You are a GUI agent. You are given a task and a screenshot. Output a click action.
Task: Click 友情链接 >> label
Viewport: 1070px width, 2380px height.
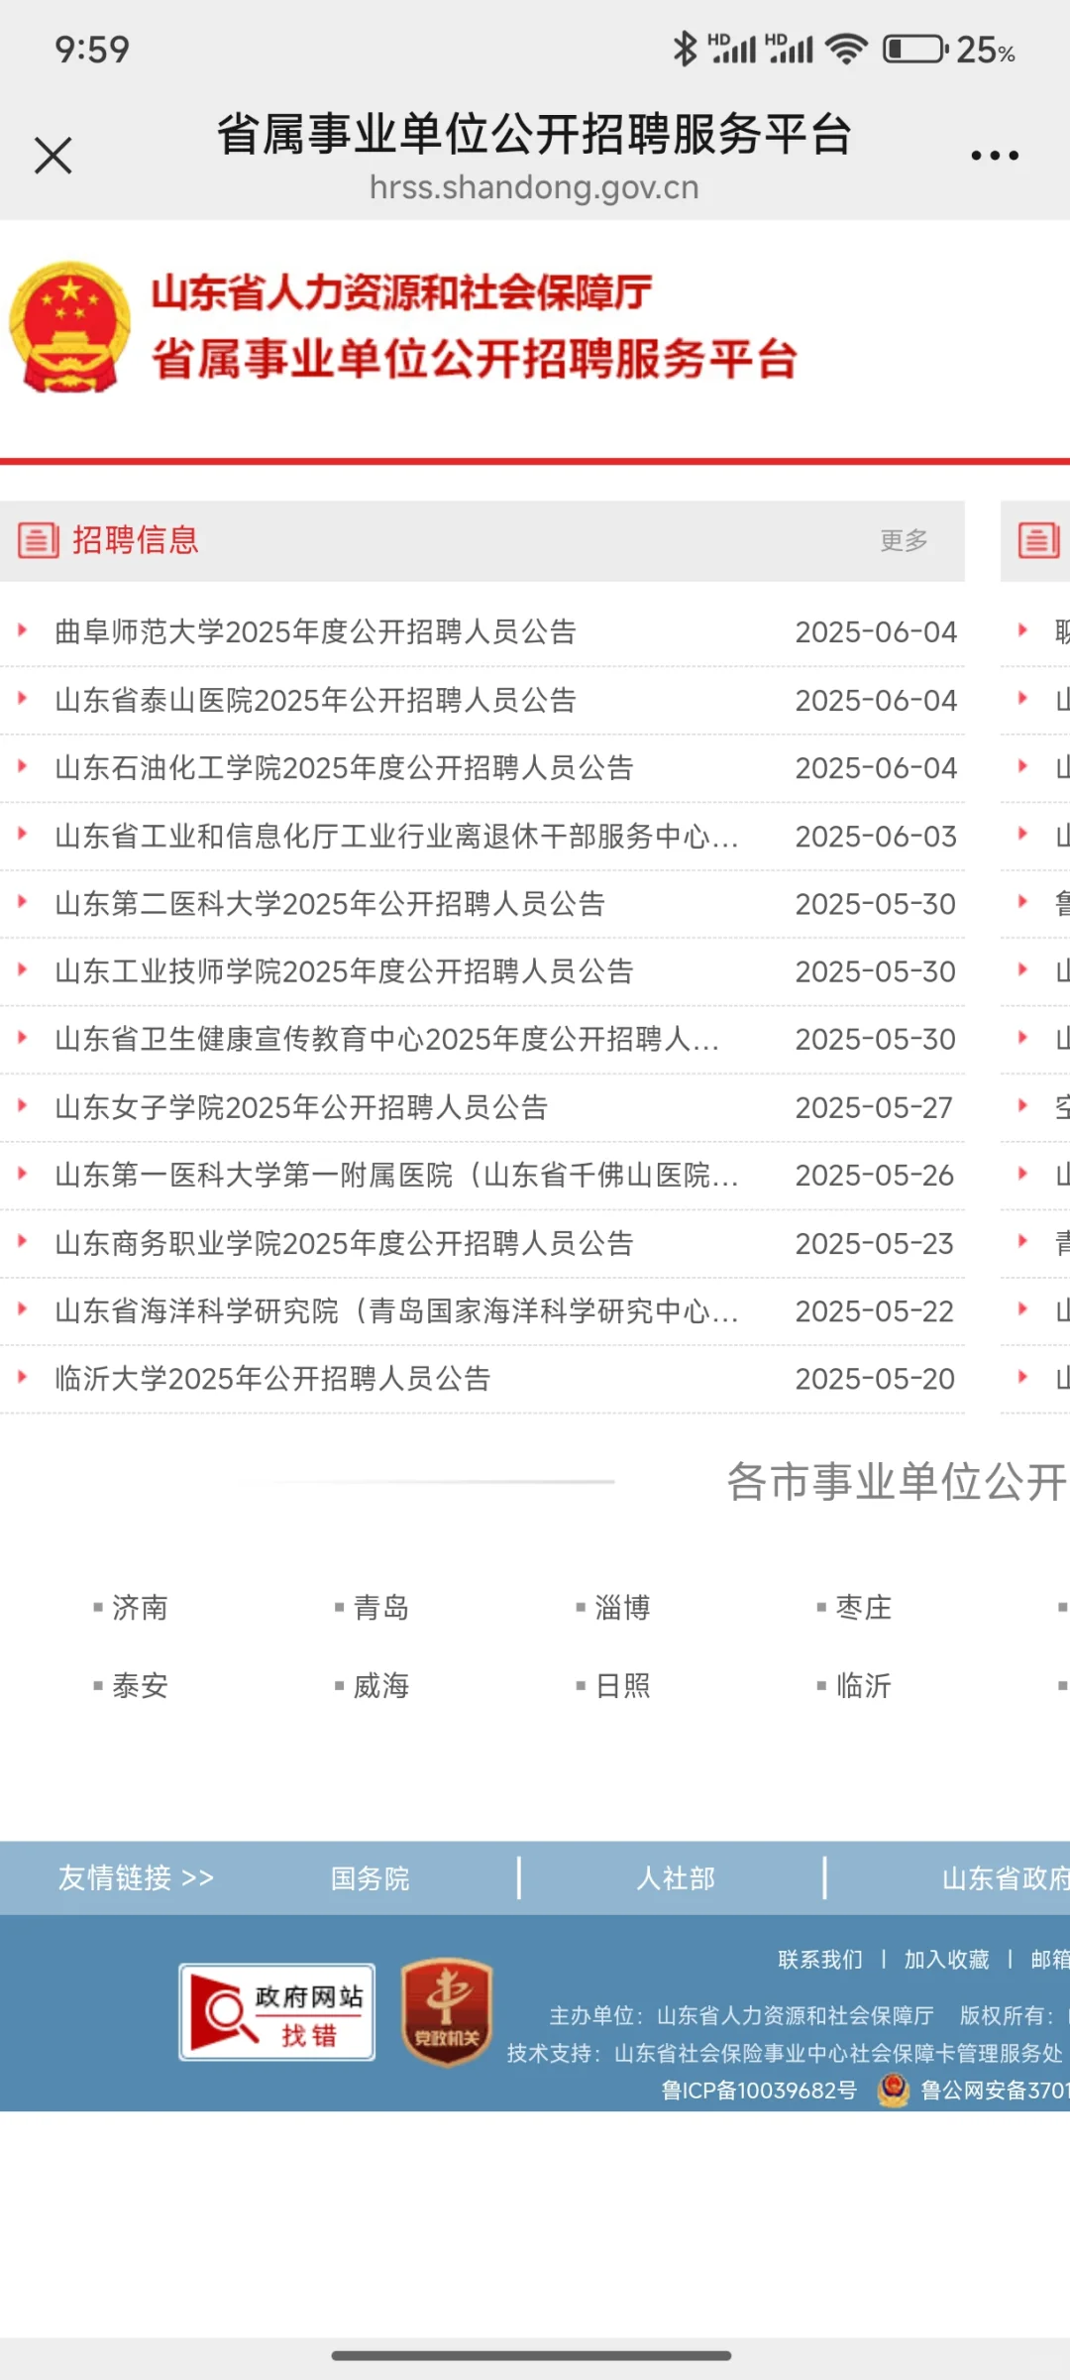click(x=136, y=1877)
